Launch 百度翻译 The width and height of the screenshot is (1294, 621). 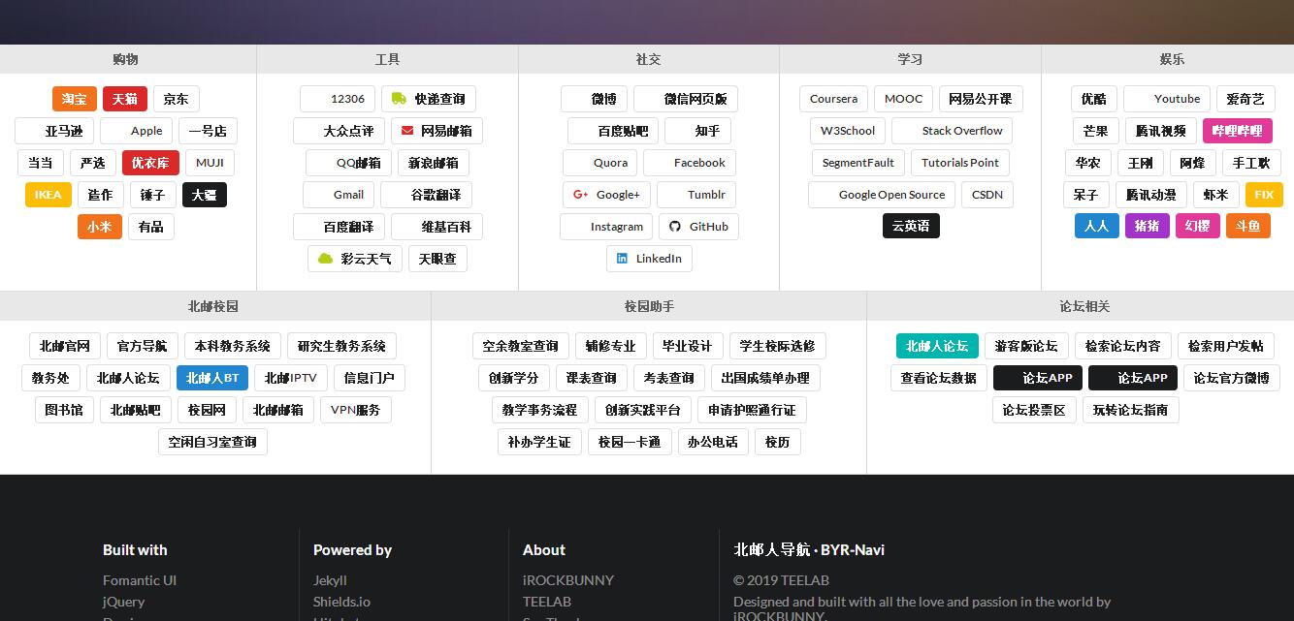[339, 227]
